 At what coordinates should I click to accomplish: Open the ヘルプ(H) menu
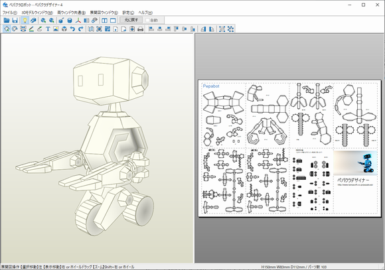point(145,13)
